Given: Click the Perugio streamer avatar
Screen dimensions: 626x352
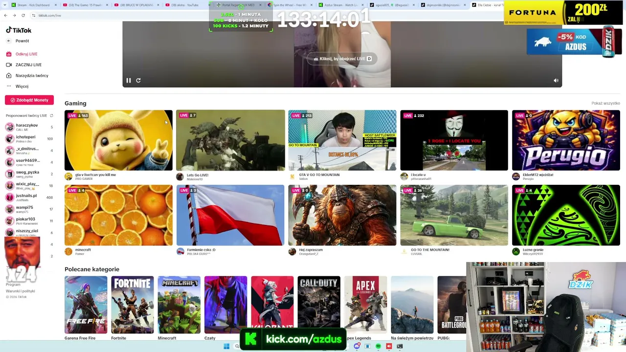Looking at the screenshot, I should pyautogui.click(x=516, y=176).
